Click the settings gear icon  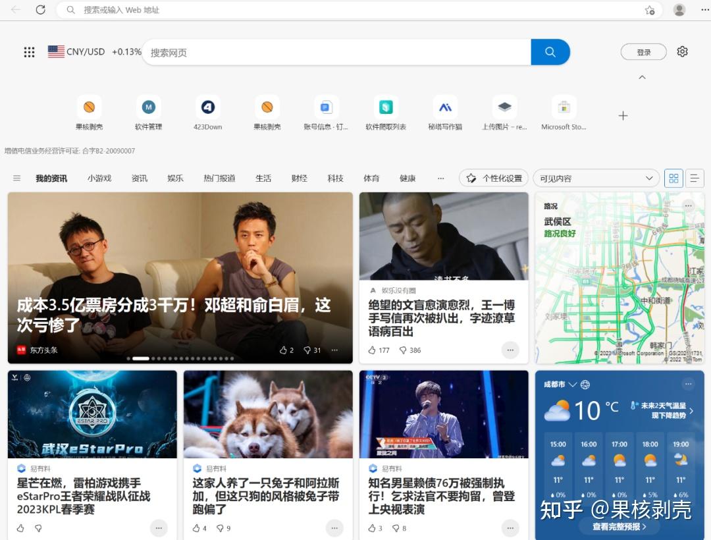pos(683,51)
